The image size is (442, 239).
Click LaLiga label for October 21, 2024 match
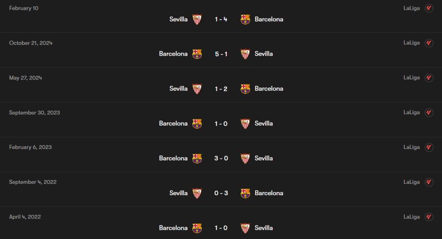(x=411, y=43)
